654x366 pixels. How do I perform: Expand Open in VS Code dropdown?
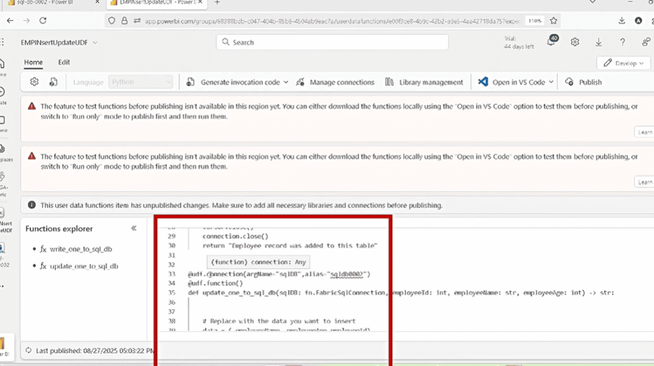[x=551, y=82]
